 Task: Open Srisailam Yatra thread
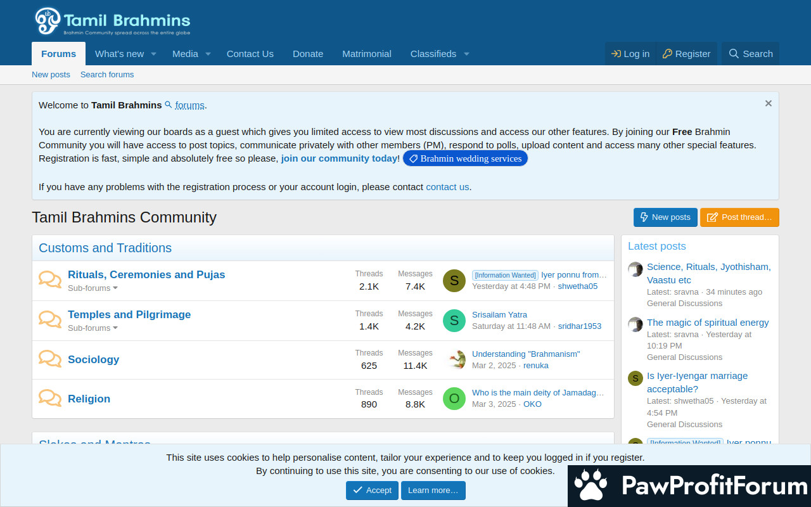(499, 315)
